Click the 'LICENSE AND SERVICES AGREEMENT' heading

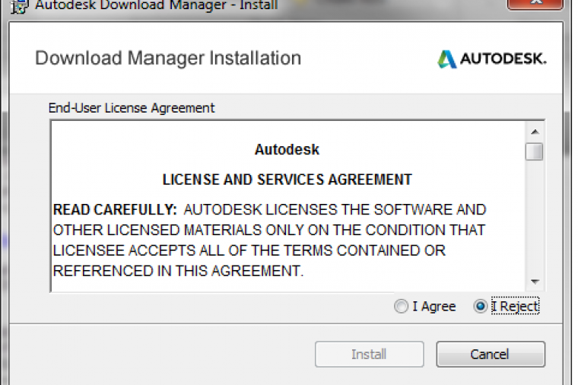tap(287, 180)
